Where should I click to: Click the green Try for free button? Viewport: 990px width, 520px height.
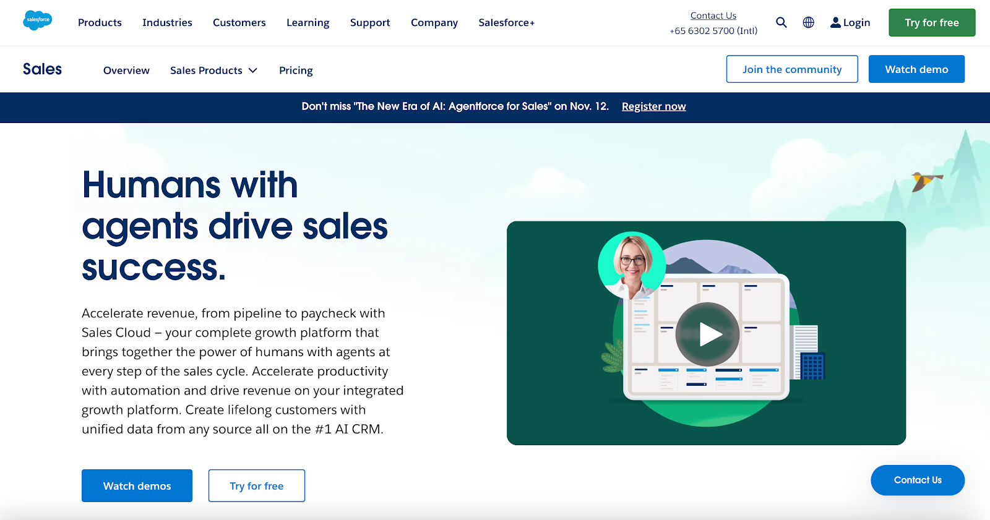point(932,23)
